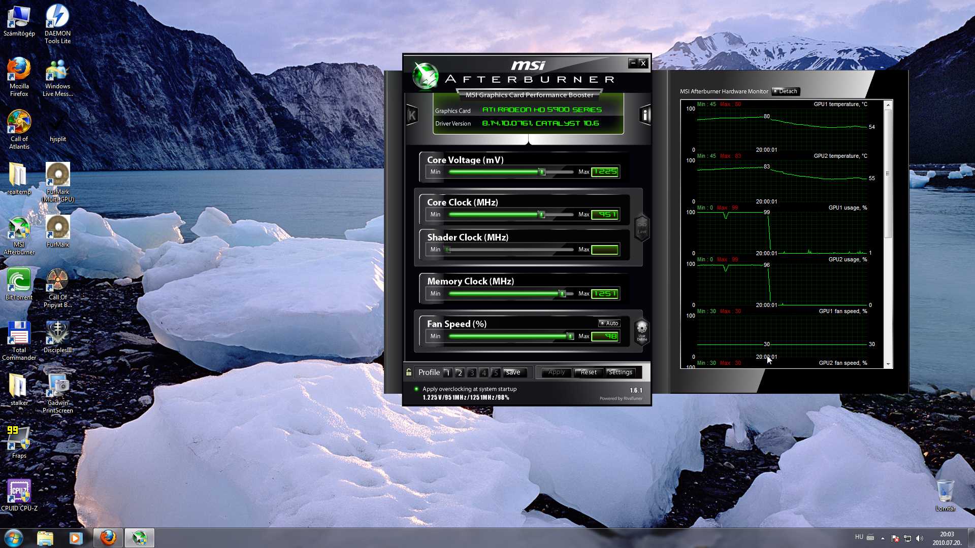Open volume control in system tray
The width and height of the screenshot is (975, 548).
920,538
